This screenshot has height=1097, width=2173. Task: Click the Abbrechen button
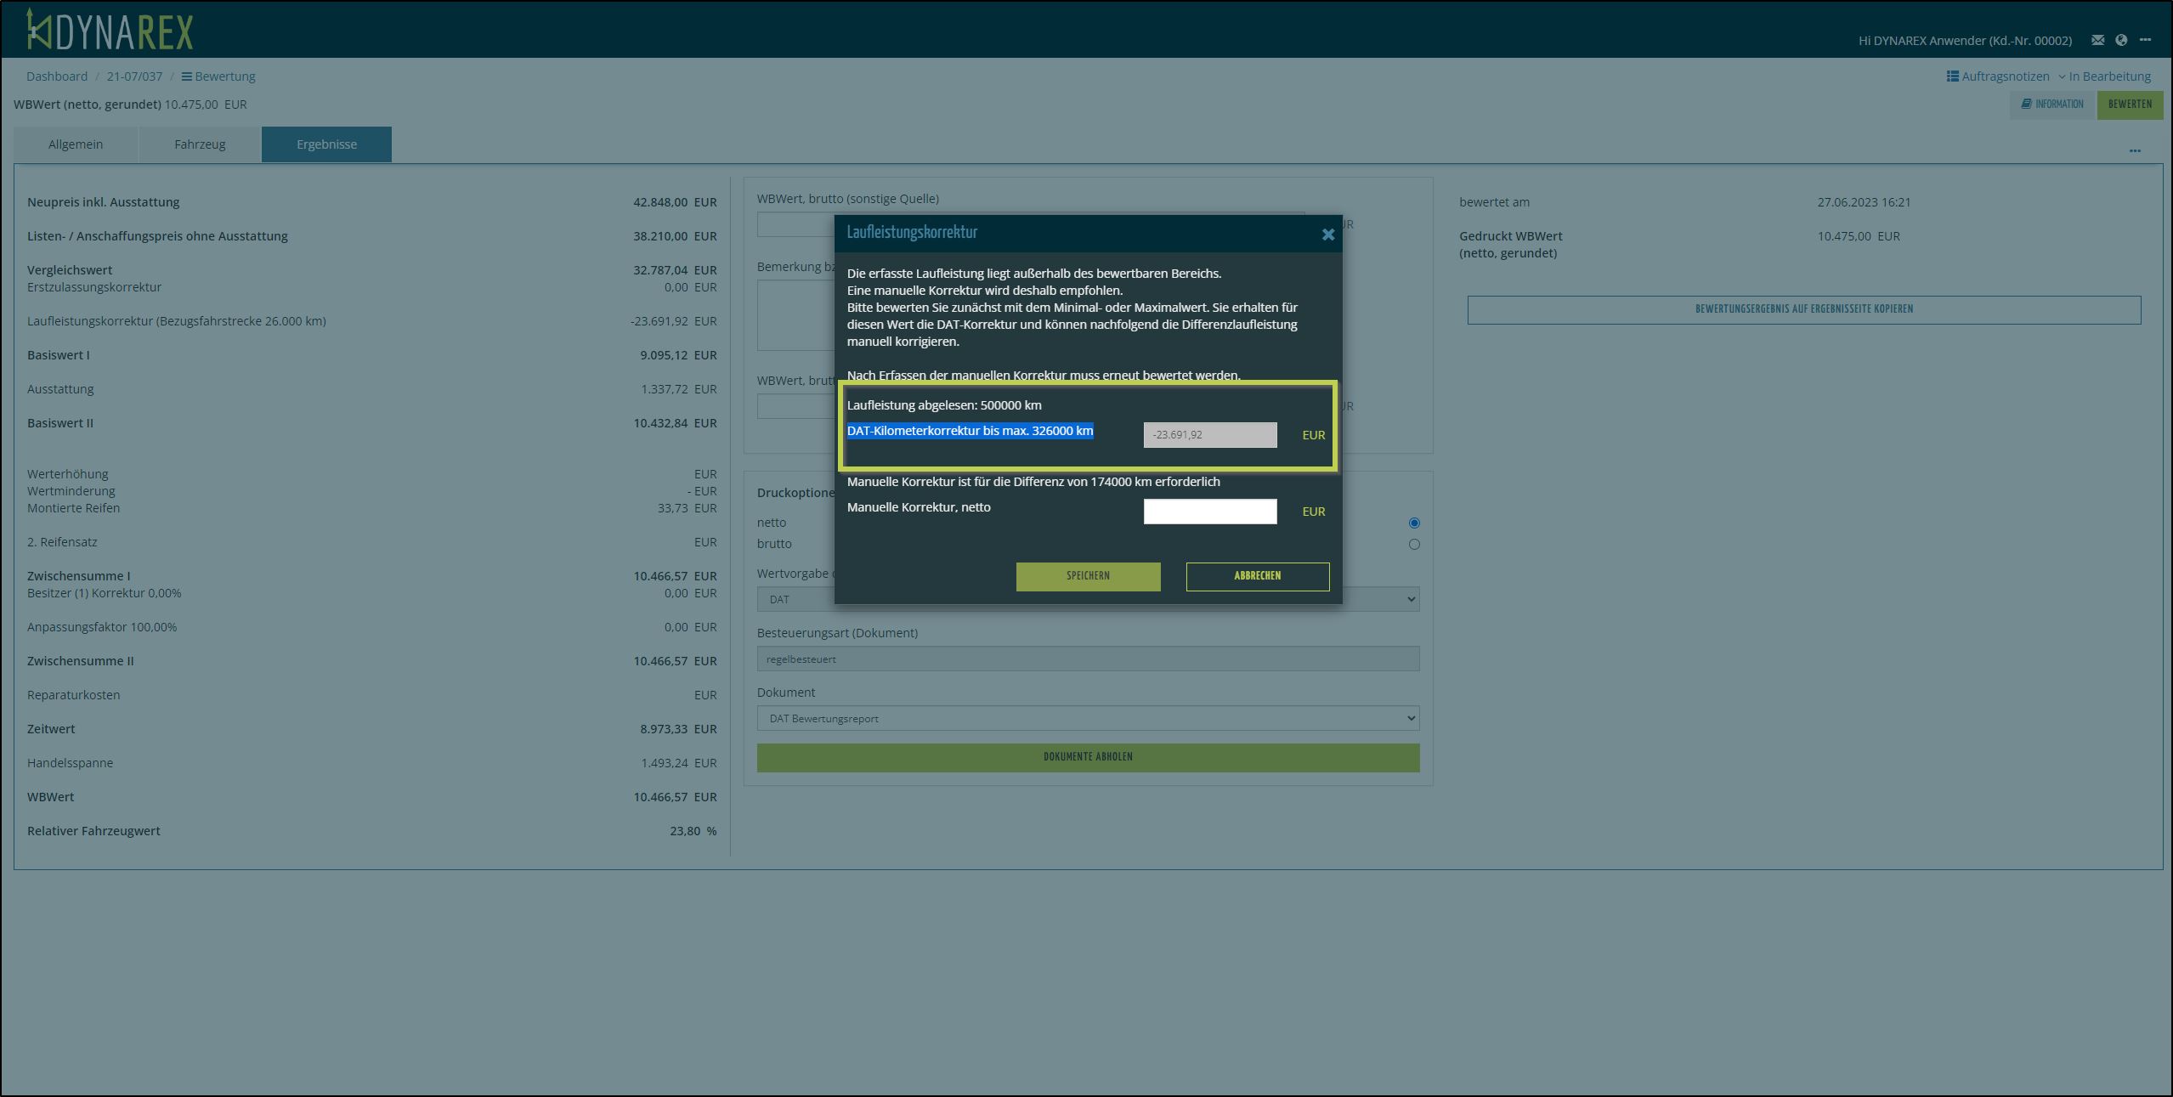[x=1257, y=576]
